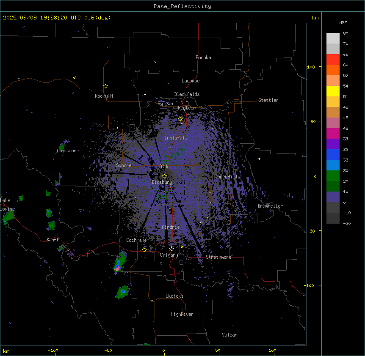Click the Okotoks city label
This screenshot has height=356, width=365.
[174, 296]
